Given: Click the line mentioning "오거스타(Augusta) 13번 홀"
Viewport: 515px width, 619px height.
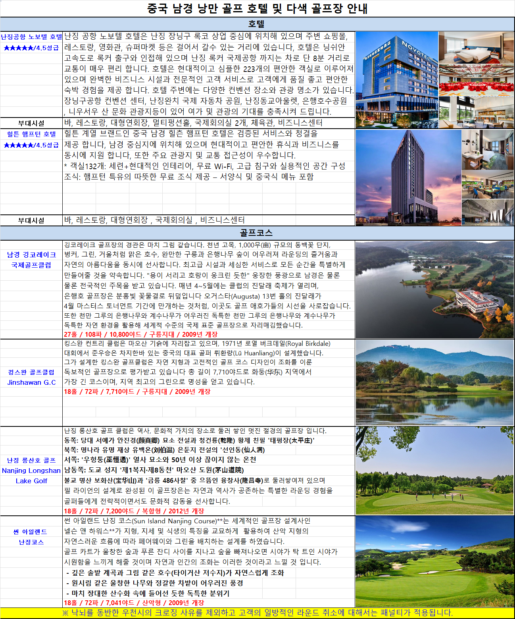Looking at the screenshot, I should (x=193, y=296).
